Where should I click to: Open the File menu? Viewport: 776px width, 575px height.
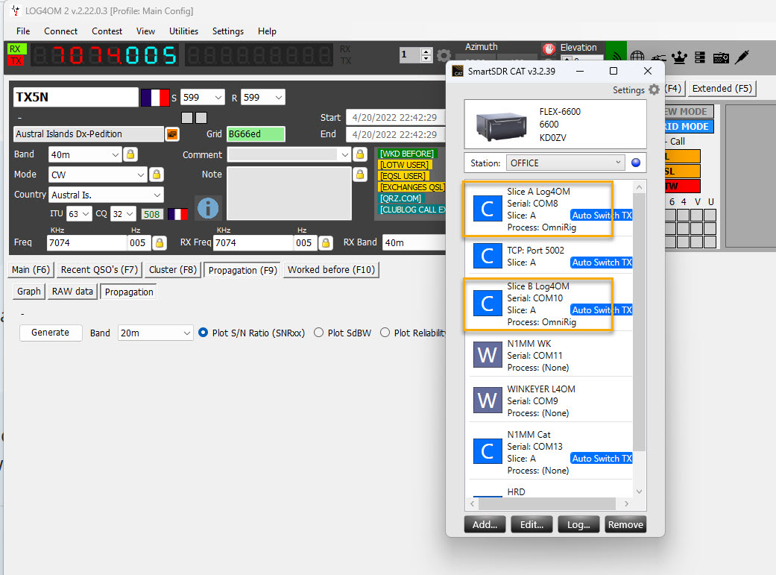pyautogui.click(x=23, y=31)
